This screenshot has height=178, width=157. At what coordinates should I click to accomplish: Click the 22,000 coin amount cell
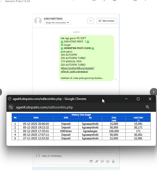coord(114,138)
